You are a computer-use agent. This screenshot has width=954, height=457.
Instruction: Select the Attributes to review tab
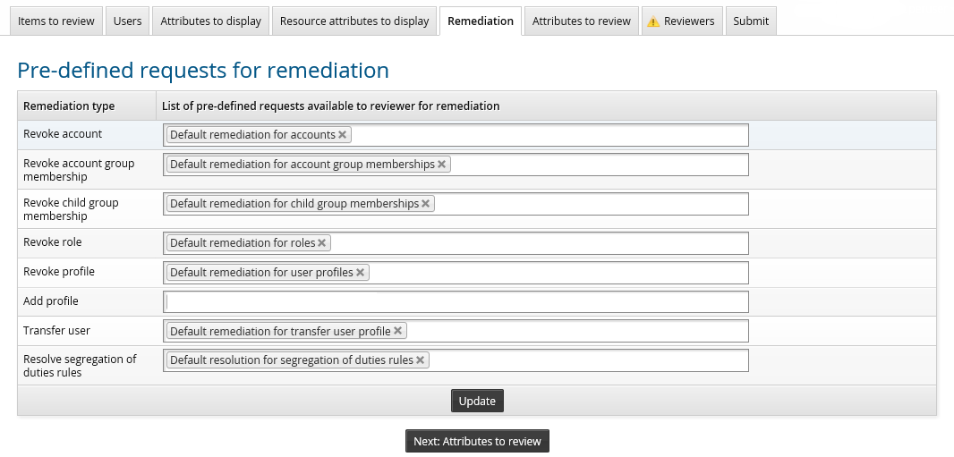582,21
